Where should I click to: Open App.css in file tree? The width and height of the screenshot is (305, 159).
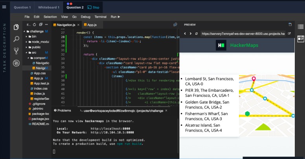pyautogui.click(x=40, y=73)
